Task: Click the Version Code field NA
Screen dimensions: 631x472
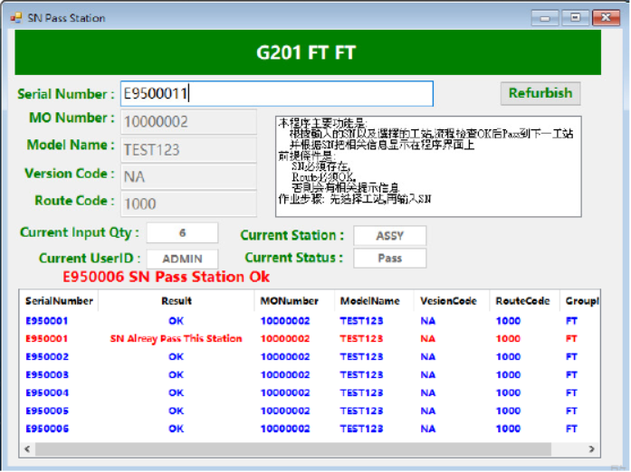Action: pos(188,176)
